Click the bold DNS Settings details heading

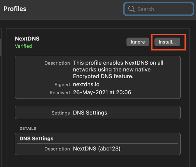pyautogui.click(x=36, y=138)
